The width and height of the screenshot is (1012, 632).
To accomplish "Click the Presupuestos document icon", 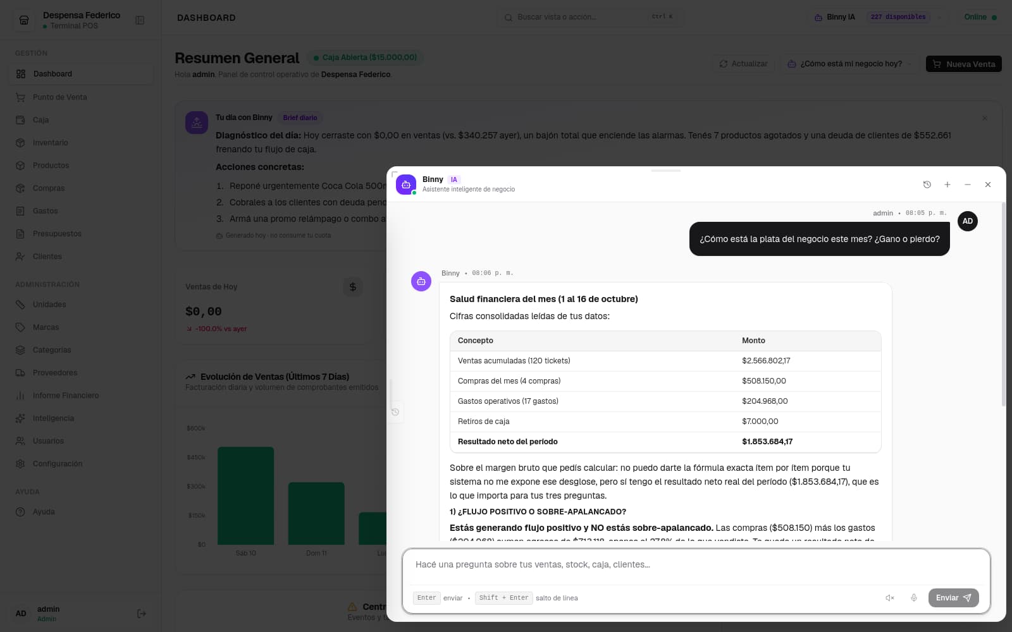I will [x=20, y=234].
